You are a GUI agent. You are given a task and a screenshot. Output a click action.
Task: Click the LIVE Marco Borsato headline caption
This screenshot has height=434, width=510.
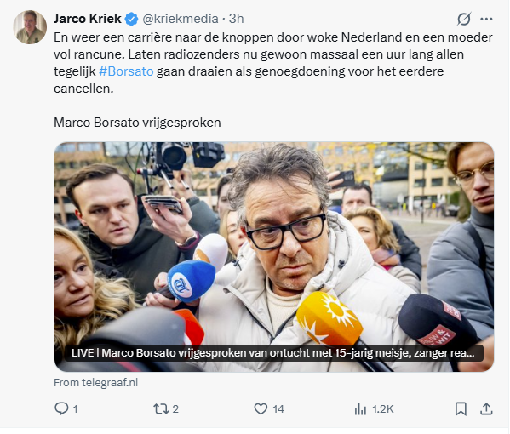272,352
